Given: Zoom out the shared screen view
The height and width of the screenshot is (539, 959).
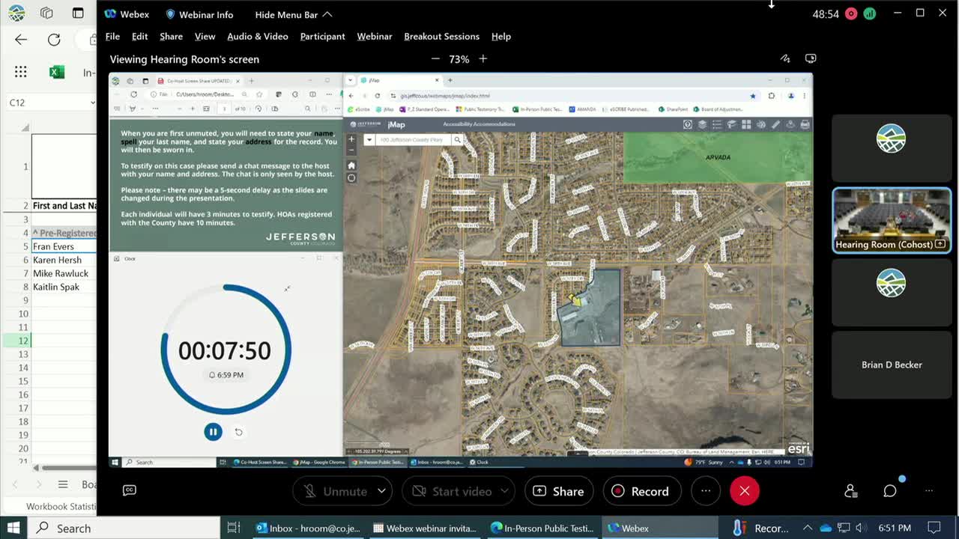Looking at the screenshot, I should tap(435, 58).
